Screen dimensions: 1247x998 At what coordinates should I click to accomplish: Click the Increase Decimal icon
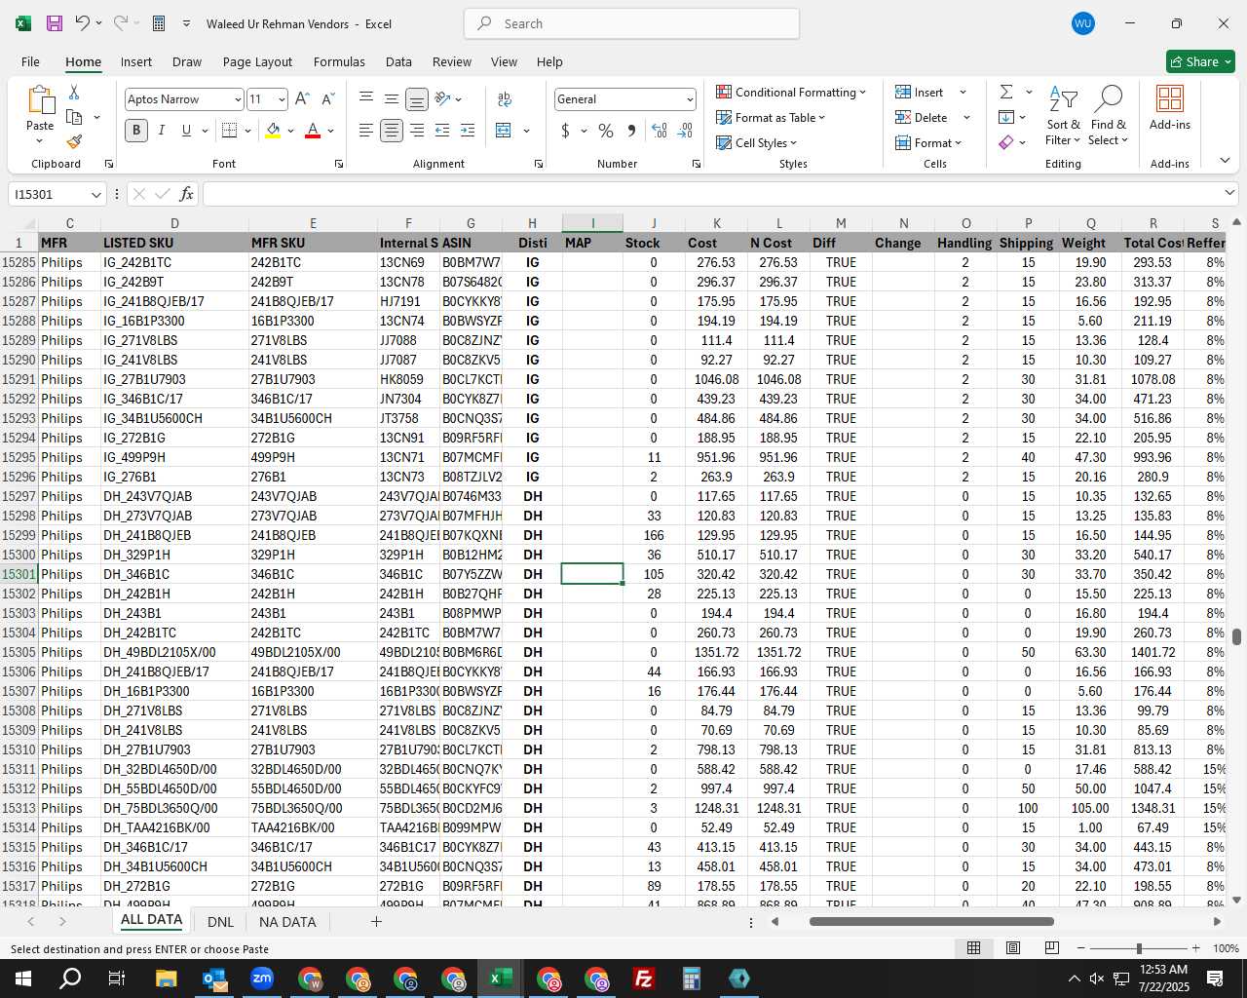tap(660, 131)
